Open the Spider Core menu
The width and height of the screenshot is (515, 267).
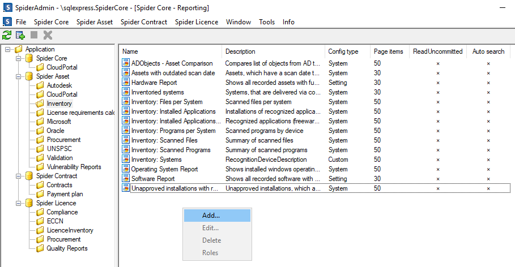[51, 22]
